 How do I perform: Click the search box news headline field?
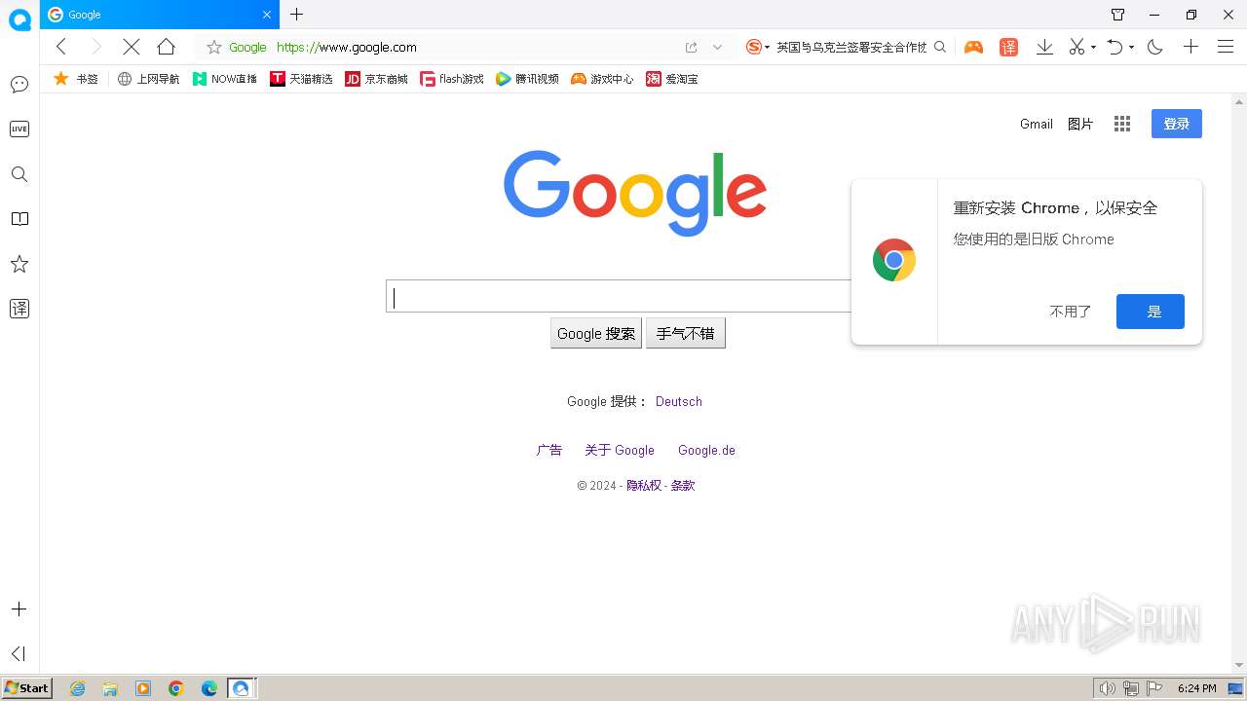pos(851,47)
